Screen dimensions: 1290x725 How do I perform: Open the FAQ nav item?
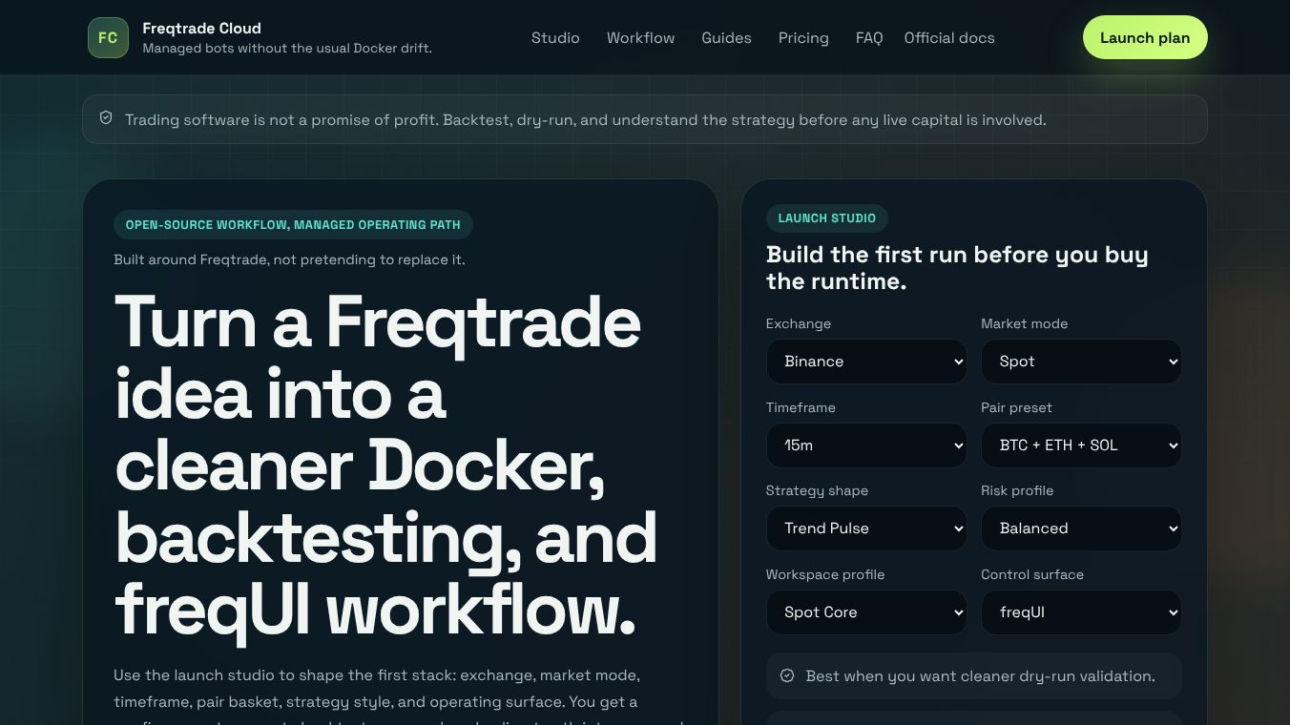click(869, 38)
